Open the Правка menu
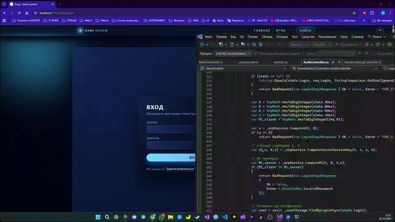This screenshot has width=395, height=222. 221,37
